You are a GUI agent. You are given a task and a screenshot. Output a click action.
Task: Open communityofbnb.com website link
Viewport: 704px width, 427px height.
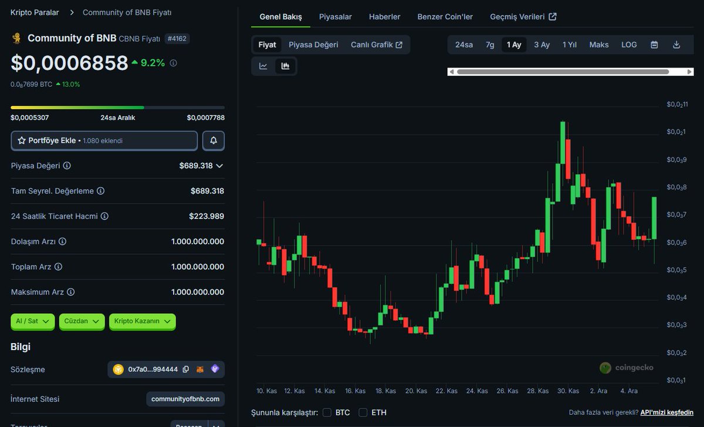185,399
